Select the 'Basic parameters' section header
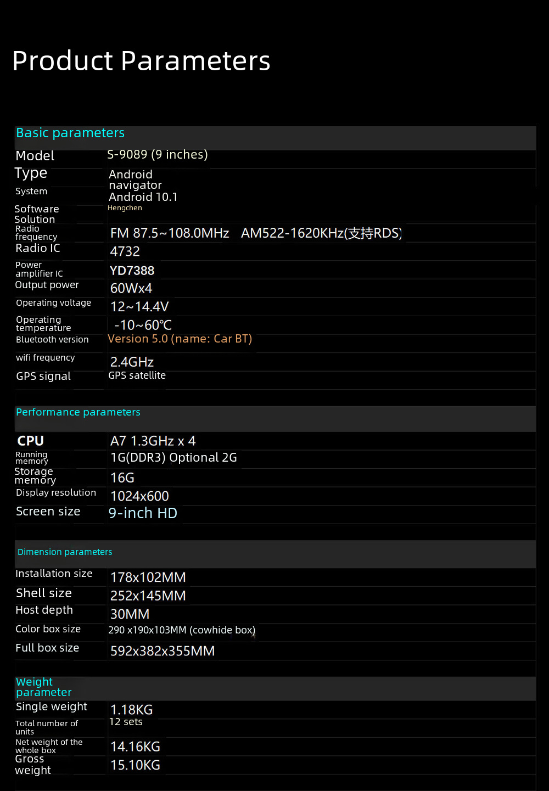This screenshot has height=791, width=549. (70, 133)
